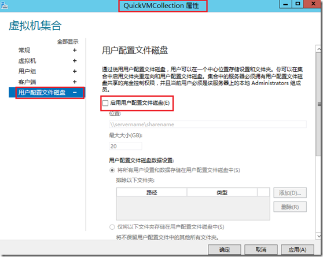The image size is (323, 257).
Task: Close the QuickVMCollection 属性 window
Action: [x=313, y=4]
